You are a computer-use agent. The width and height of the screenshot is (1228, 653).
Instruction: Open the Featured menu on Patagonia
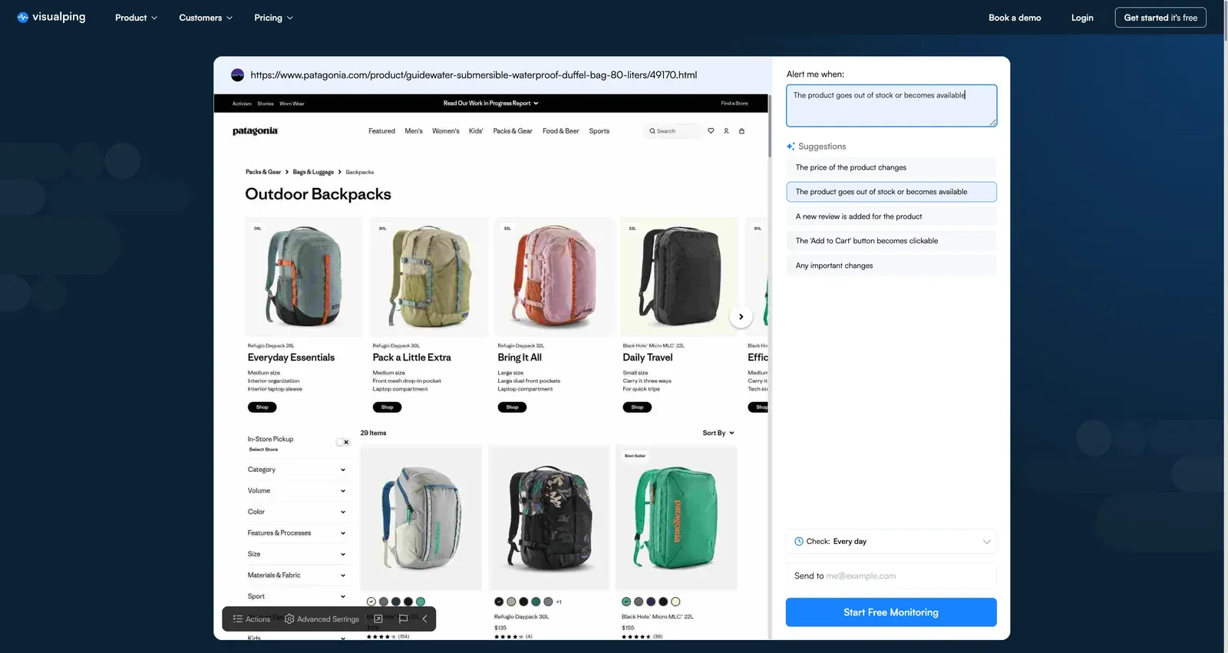click(x=381, y=131)
